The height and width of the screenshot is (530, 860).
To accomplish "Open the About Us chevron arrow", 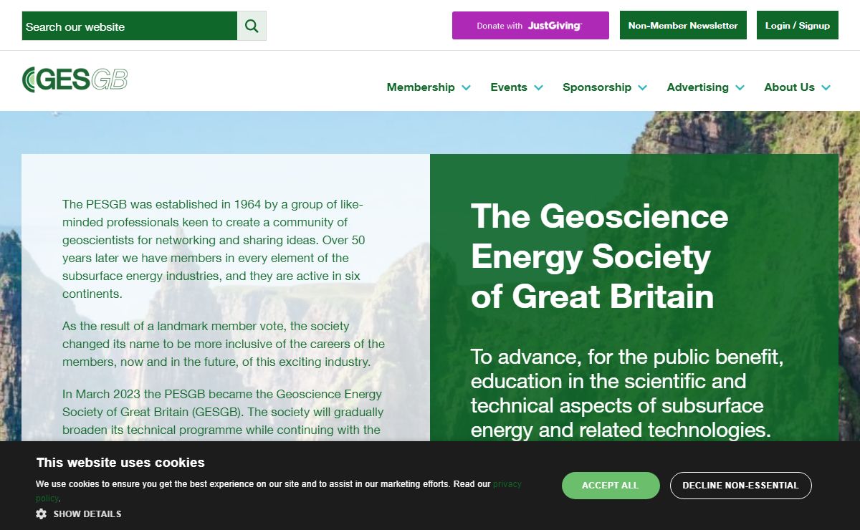I will click(x=826, y=87).
